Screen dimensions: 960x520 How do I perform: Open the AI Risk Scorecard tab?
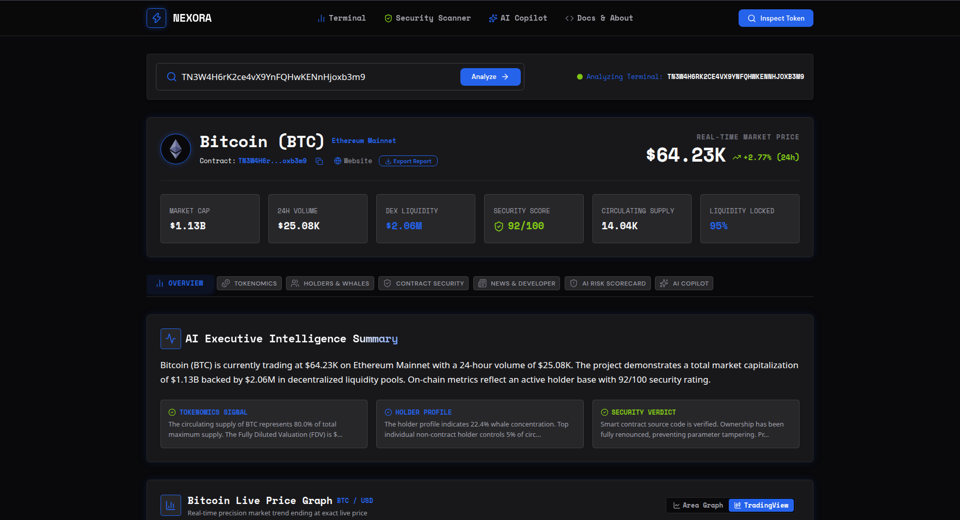click(607, 283)
